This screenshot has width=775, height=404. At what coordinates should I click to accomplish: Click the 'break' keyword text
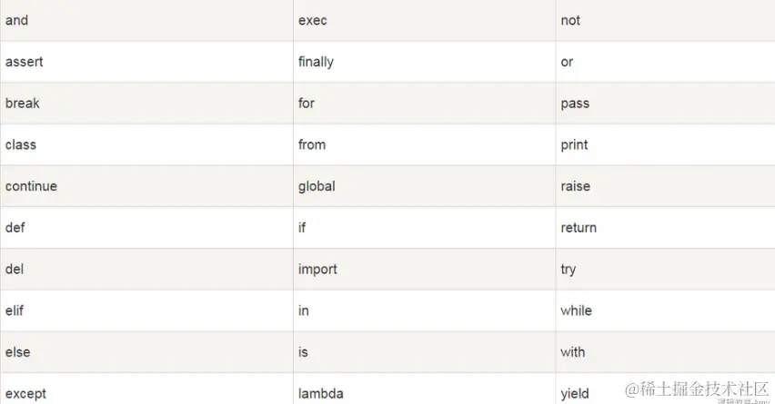tap(23, 103)
